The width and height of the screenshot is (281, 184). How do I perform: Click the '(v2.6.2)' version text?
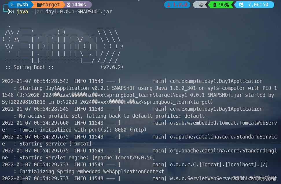click(112, 67)
